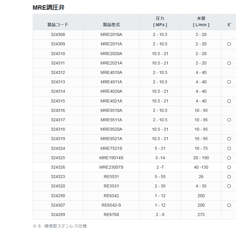Select product code 324319
236x236 pixels.
(x=58, y=139)
